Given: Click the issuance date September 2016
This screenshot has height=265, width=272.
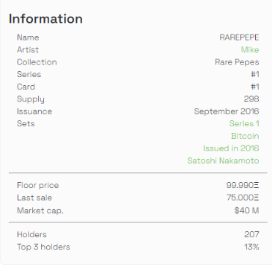Looking at the screenshot, I should coord(227,112).
